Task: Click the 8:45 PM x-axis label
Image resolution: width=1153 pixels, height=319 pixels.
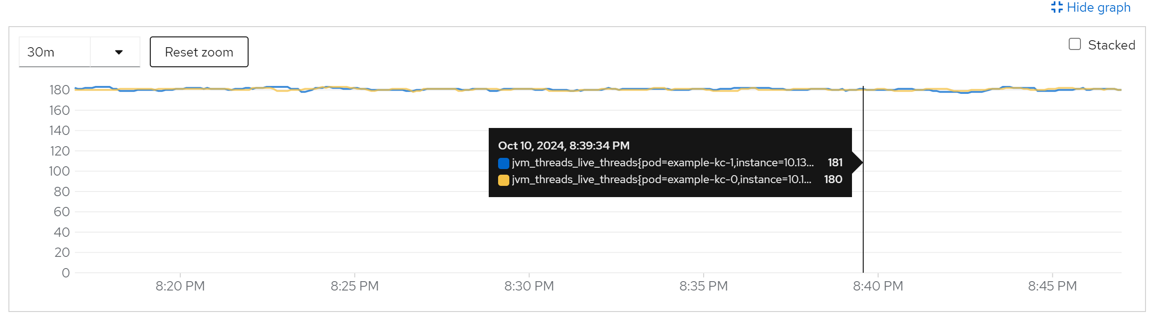Action: [1052, 286]
